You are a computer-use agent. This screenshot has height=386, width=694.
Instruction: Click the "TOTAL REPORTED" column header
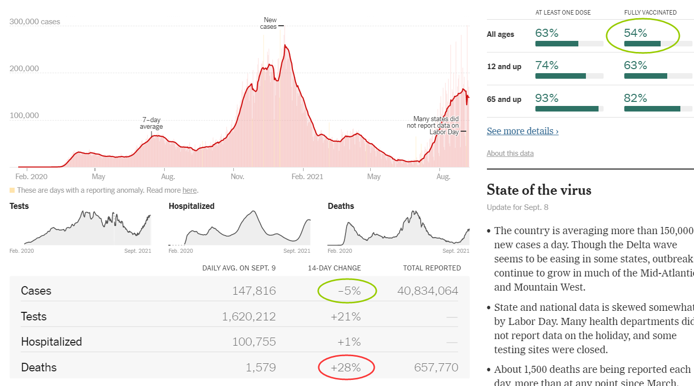[432, 268]
